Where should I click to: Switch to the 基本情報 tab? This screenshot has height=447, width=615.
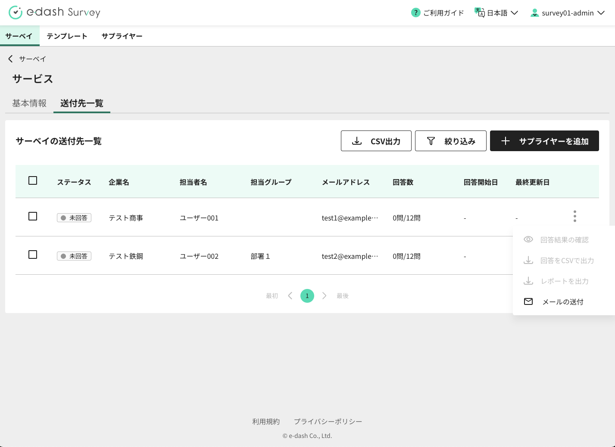[x=29, y=103]
